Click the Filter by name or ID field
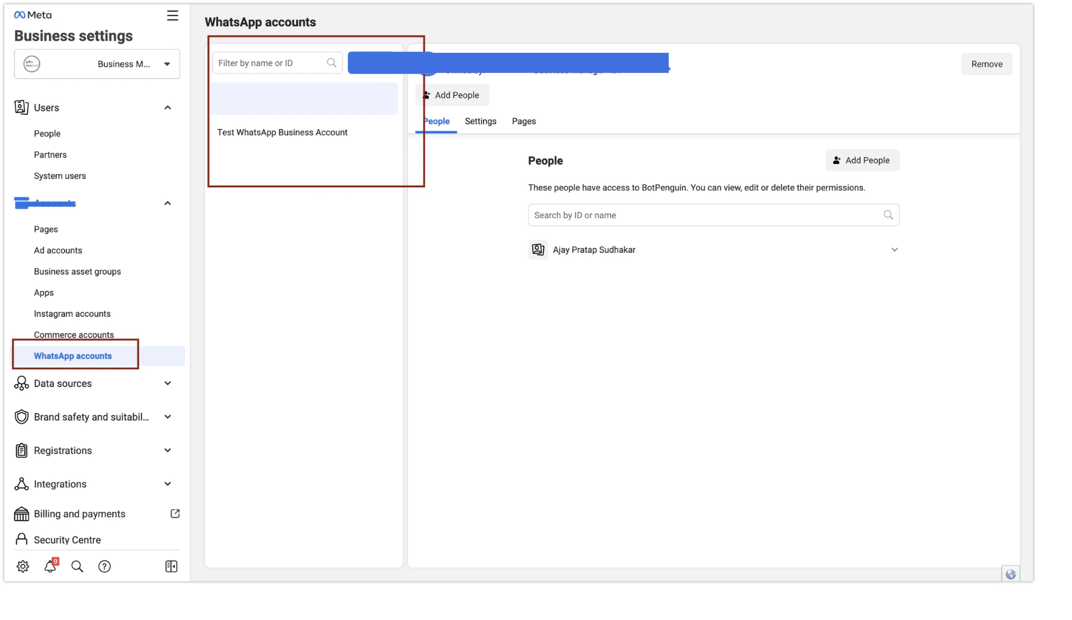Screen dimensions: 1072x620 pyautogui.click(x=277, y=63)
